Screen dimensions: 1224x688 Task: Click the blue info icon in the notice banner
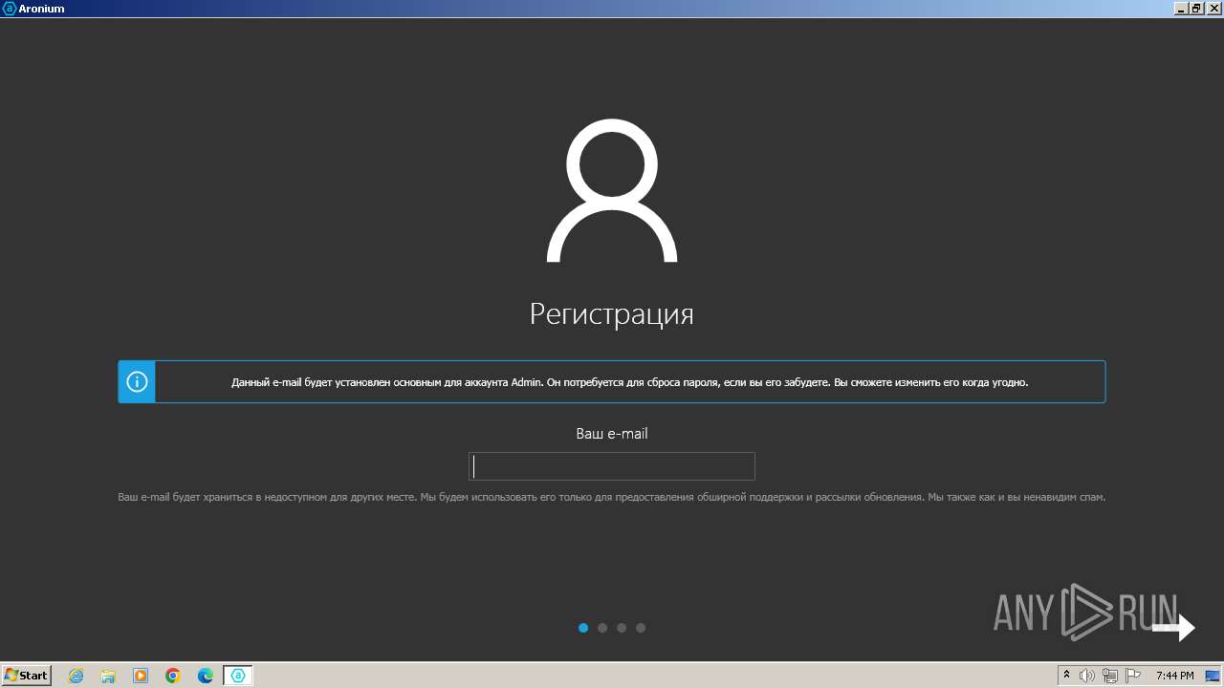[137, 382]
